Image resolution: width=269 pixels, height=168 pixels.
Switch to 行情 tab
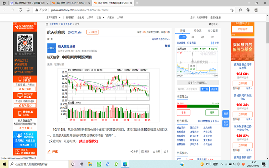(183, 31)
